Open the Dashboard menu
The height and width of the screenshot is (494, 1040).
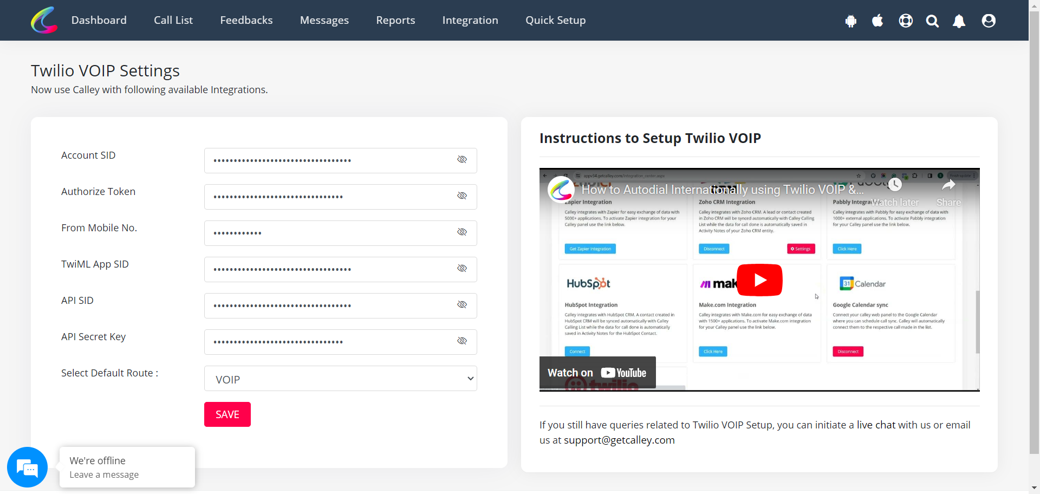[99, 20]
